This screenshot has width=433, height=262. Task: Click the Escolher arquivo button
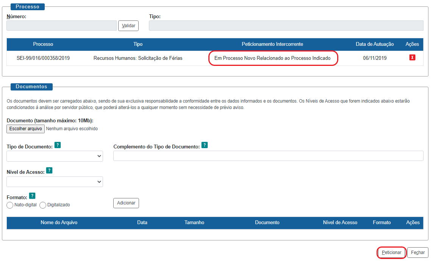tap(25, 129)
